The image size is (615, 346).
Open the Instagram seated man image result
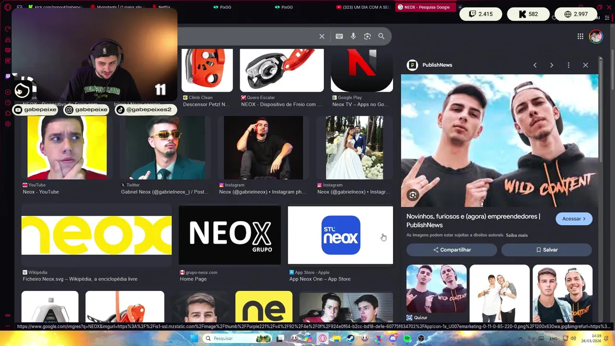click(263, 148)
